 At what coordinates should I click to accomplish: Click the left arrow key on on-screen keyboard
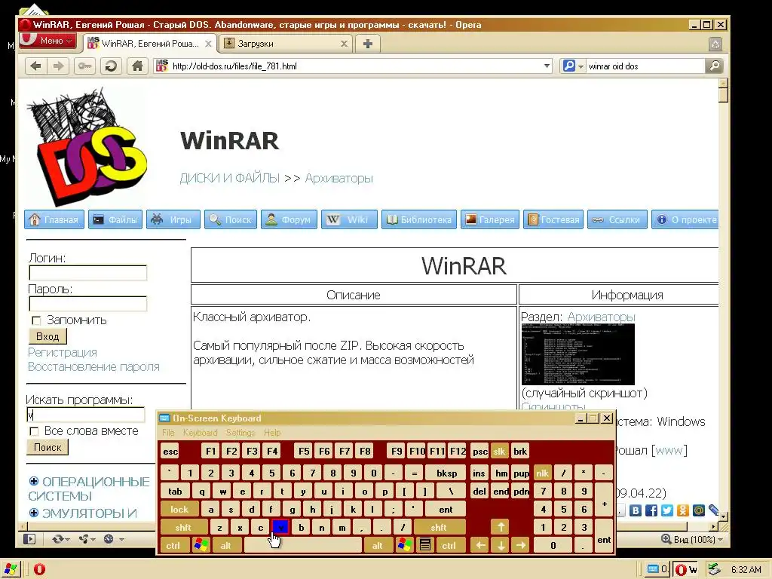480,545
